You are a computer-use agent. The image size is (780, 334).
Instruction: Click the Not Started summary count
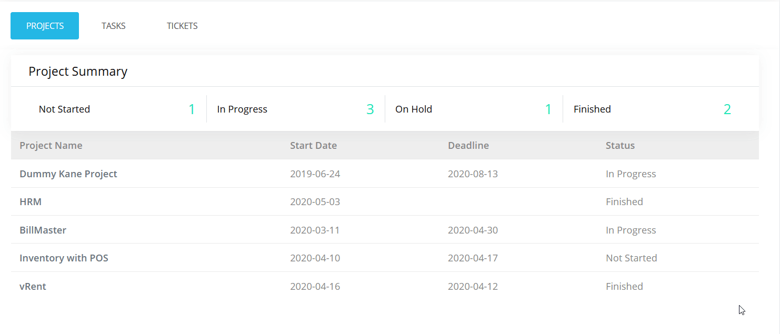[x=192, y=109]
